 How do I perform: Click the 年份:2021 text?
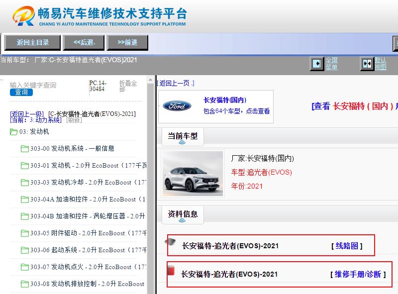tap(247, 186)
